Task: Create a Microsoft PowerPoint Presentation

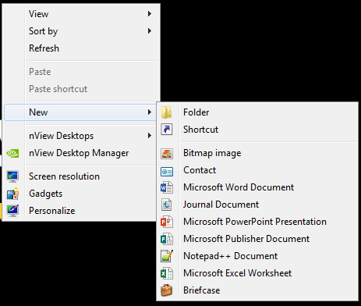Action: tap(257, 222)
